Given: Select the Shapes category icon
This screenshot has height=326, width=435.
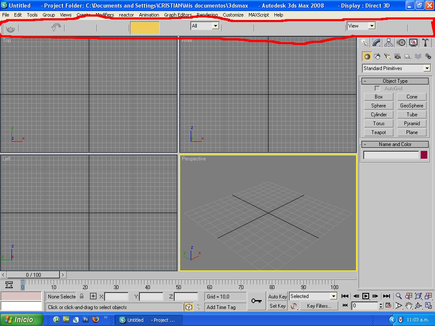Looking at the screenshot, I should click(x=377, y=56).
